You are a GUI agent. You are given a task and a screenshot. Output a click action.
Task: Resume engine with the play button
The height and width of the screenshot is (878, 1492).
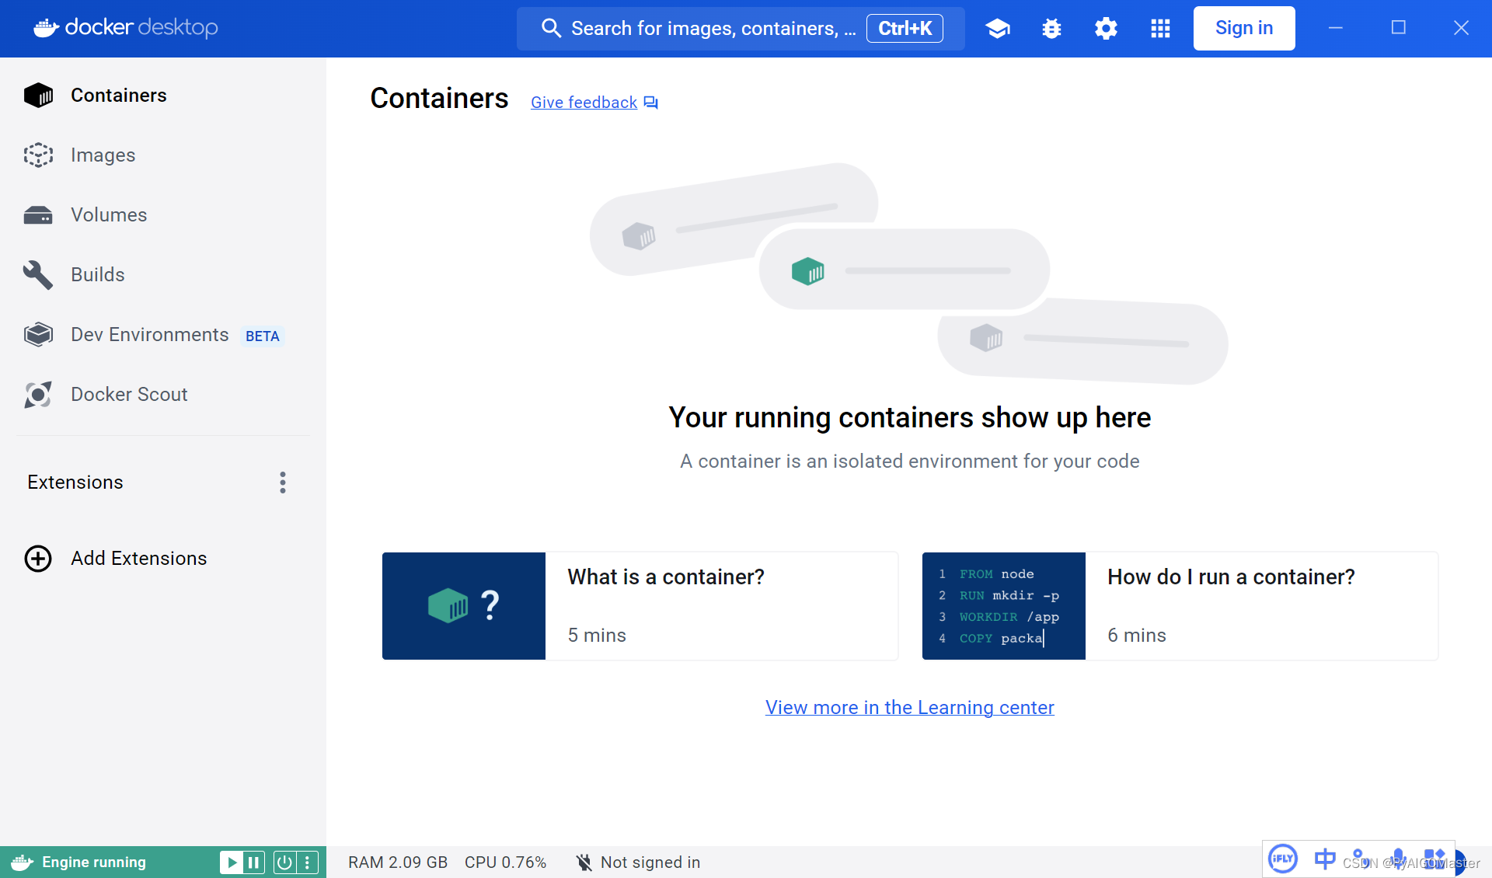click(x=231, y=862)
